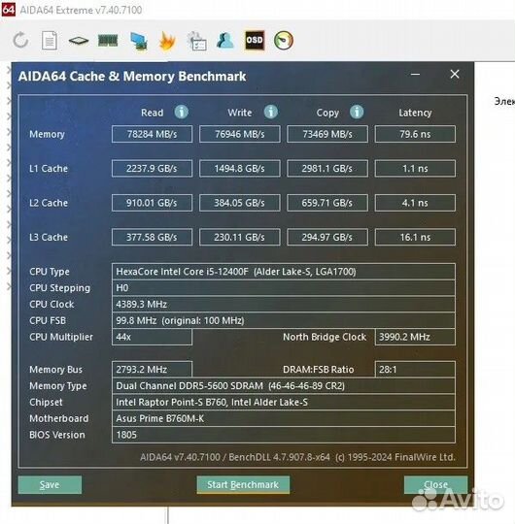Select L3 Cache copy 294.97 GB/s
Image resolution: width=515 pixels, height=524 pixels.
pos(327,238)
